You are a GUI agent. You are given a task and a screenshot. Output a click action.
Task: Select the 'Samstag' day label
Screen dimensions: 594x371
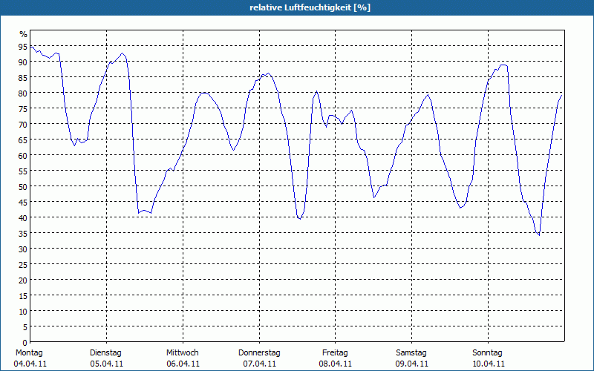coord(411,352)
